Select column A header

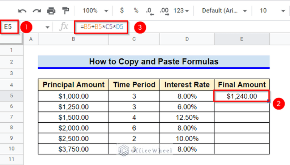[x=31, y=39]
